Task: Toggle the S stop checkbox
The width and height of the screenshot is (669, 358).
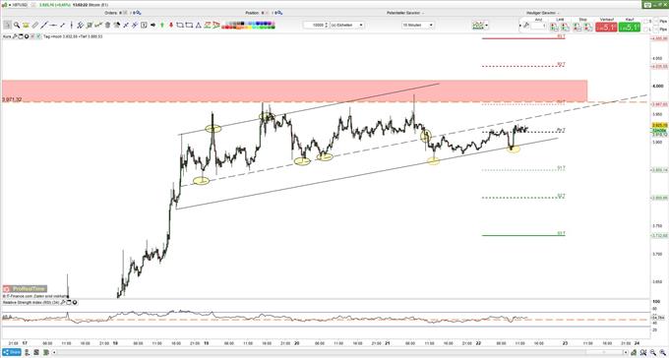Action: click(646, 22)
